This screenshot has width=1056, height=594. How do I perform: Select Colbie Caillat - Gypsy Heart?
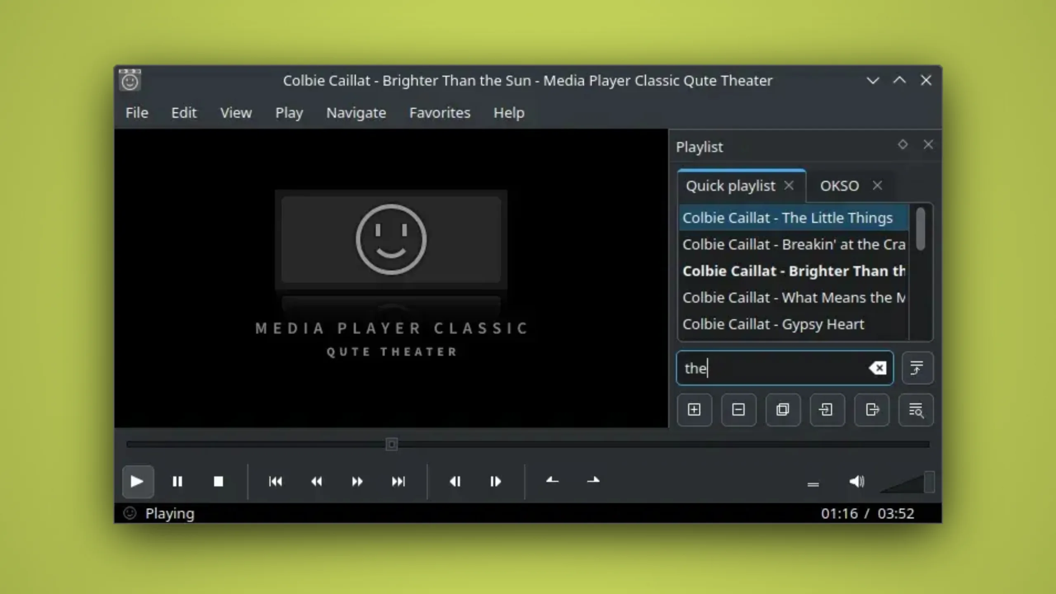click(x=794, y=324)
